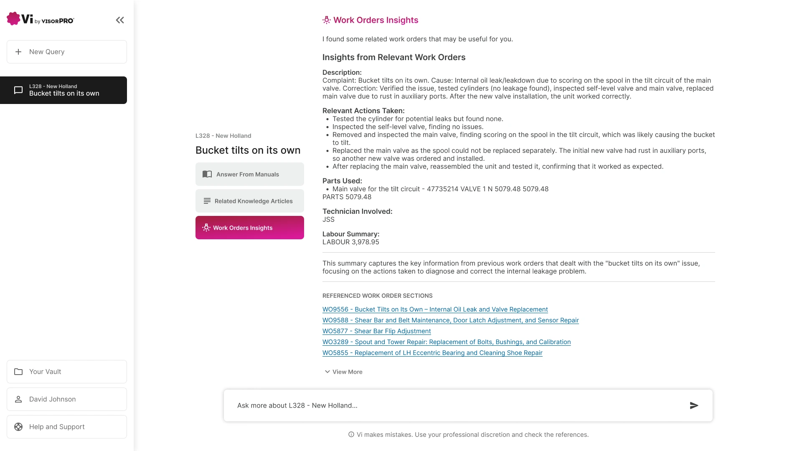
Task: Click the folder icon for Your Vault
Action: [18, 372]
